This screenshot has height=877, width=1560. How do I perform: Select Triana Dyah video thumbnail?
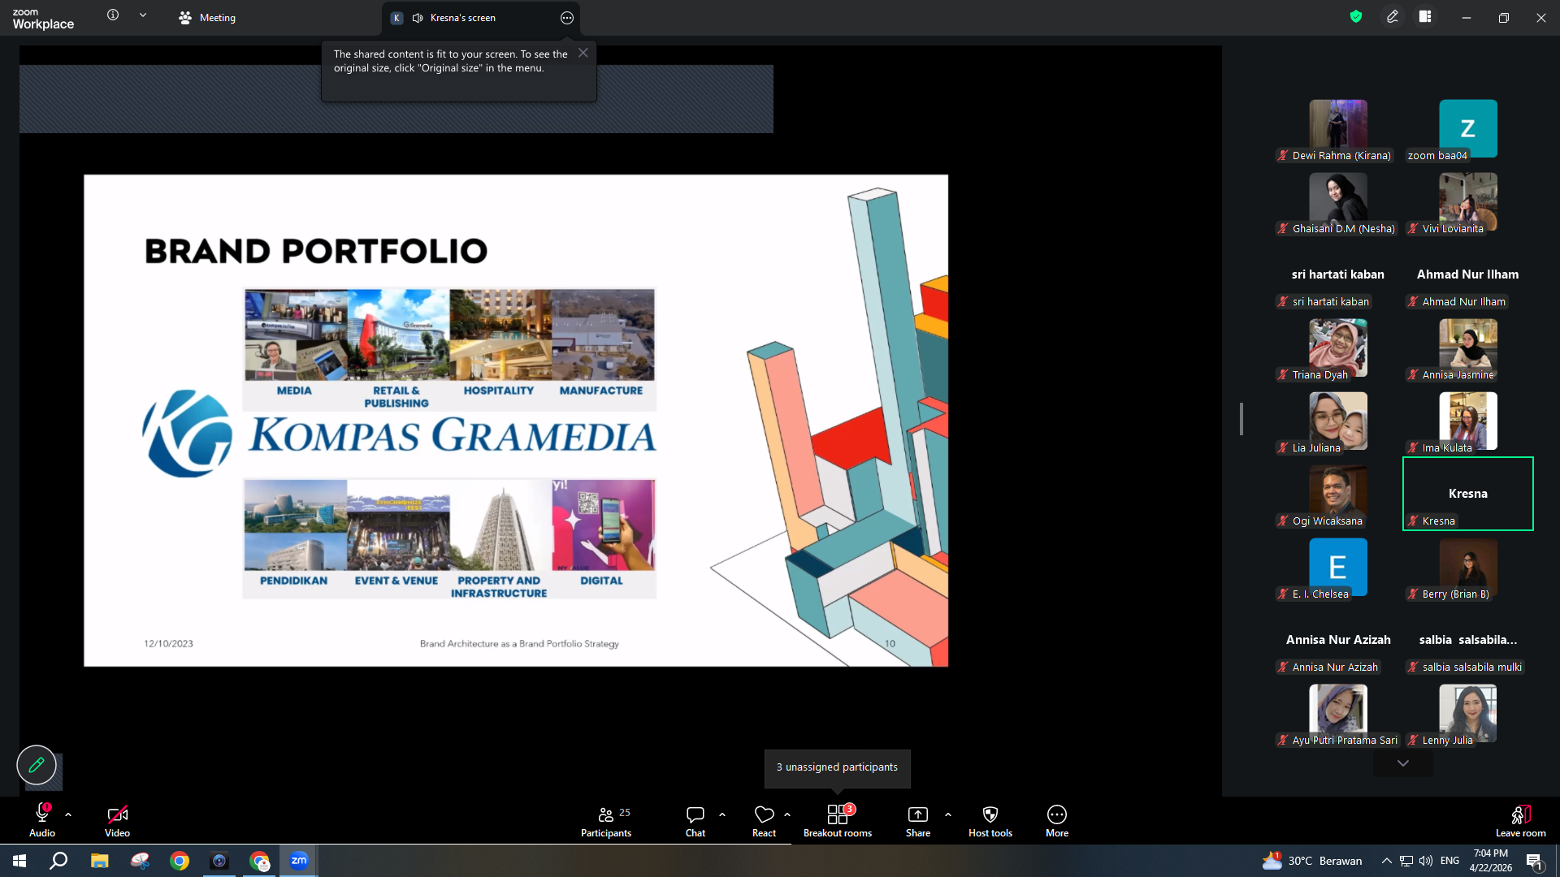(1338, 348)
